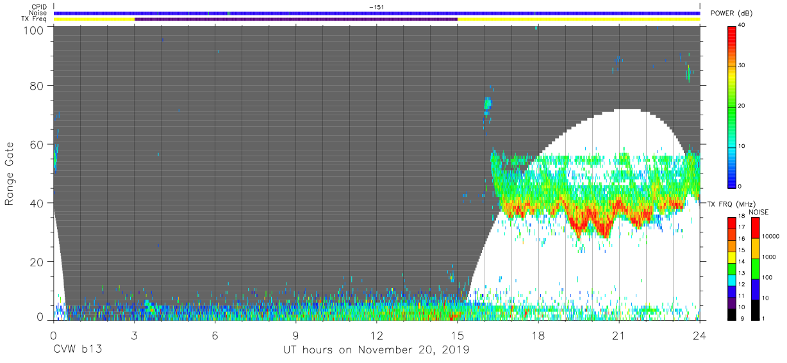Click the 15 tick on UT hours axis
The width and height of the screenshot is (787, 363).
click(x=458, y=335)
